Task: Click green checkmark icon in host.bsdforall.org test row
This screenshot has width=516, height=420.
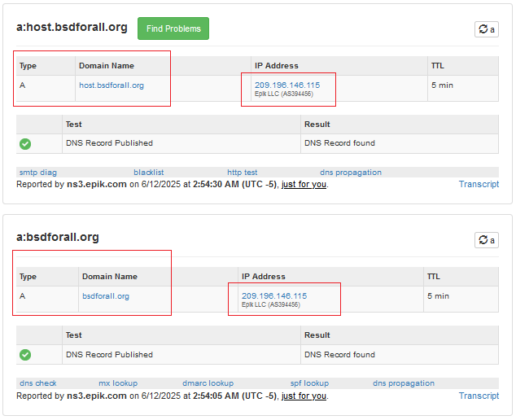Action: click(25, 143)
